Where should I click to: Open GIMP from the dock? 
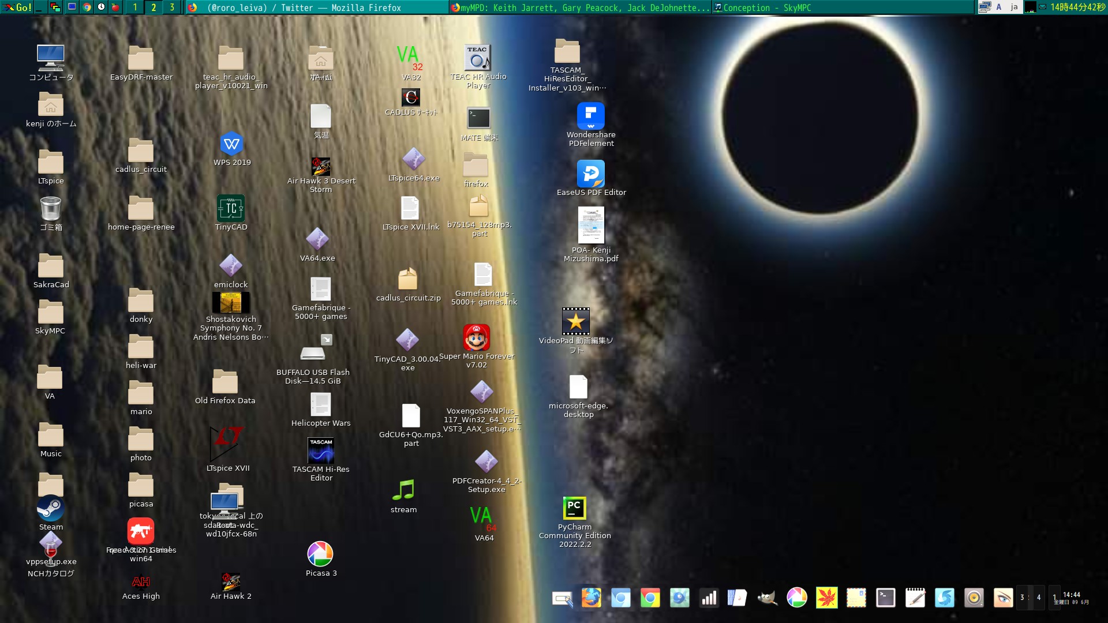click(x=767, y=598)
